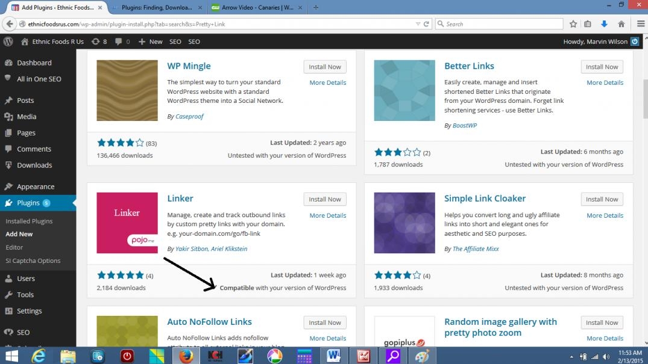This screenshot has width=648, height=364.
Task: Open updates indicator showing 8
Action: point(99,42)
